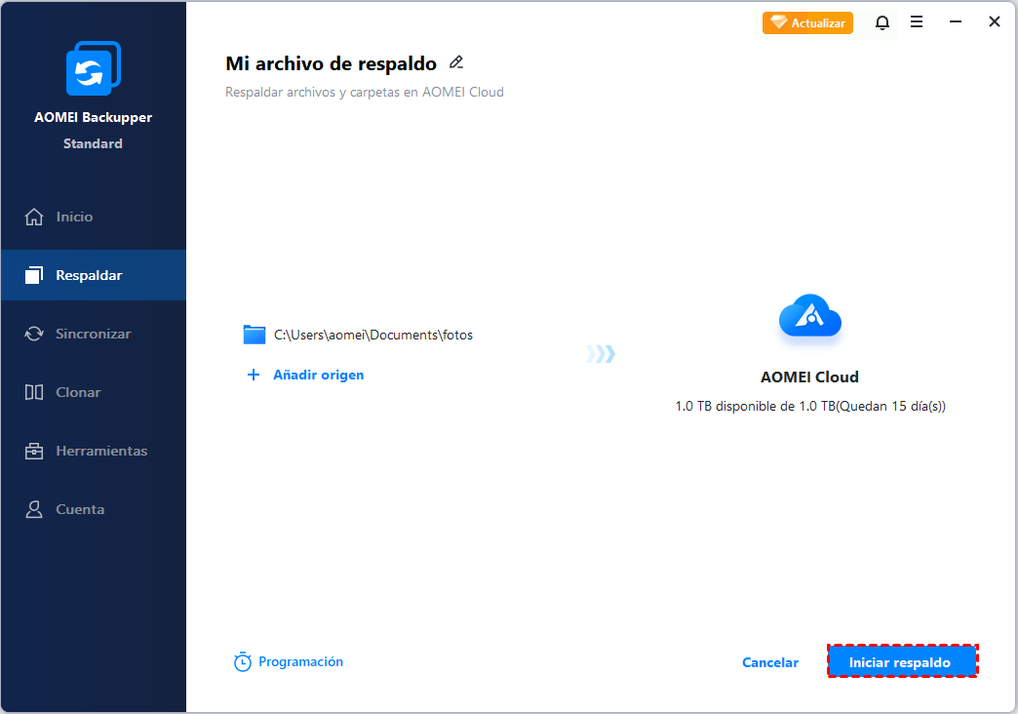
Task: Open the hamburger menu icon
Action: tap(916, 22)
